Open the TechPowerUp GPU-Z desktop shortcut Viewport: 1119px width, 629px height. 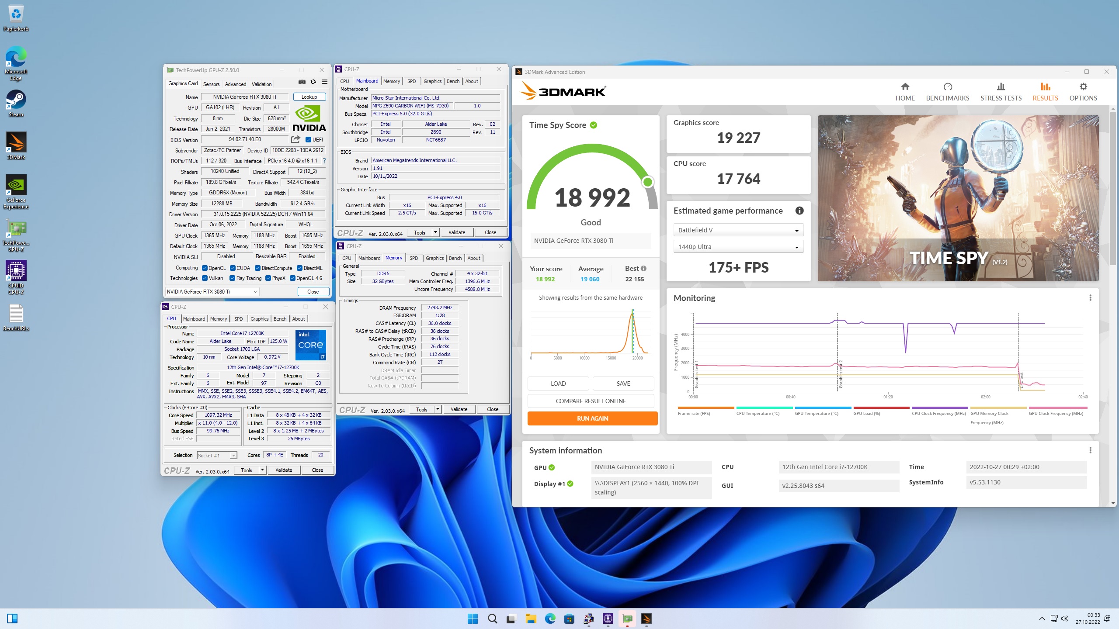click(x=16, y=235)
